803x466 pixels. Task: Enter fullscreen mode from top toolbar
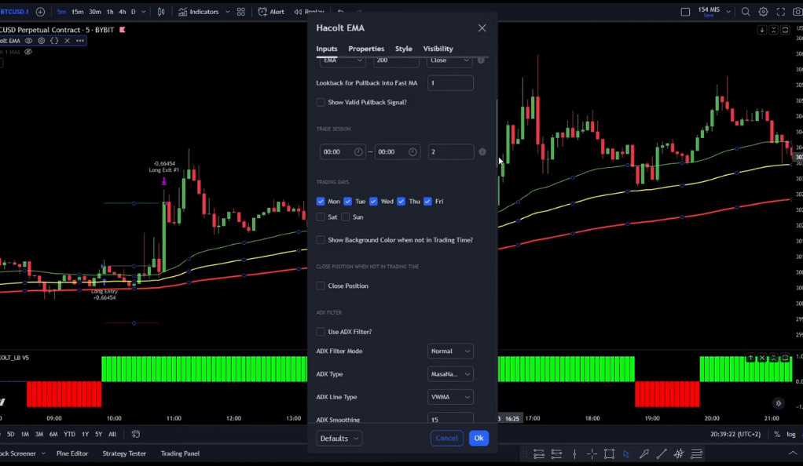coord(780,12)
